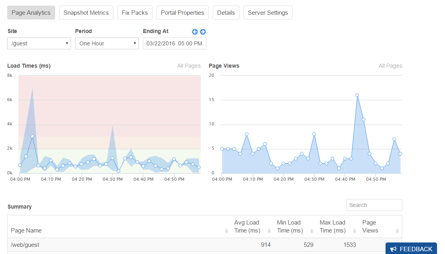This screenshot has height=254, width=445.
Task: Click the 1533 max load value
Action: click(350, 245)
